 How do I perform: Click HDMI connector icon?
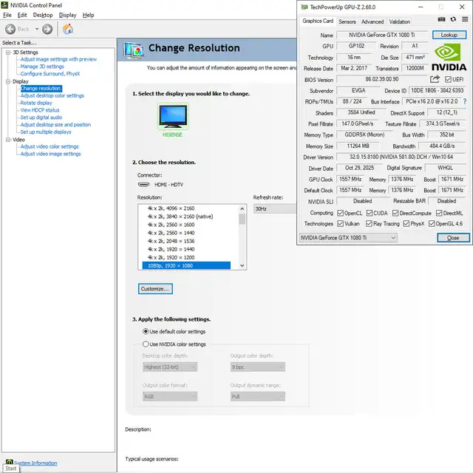click(x=143, y=185)
